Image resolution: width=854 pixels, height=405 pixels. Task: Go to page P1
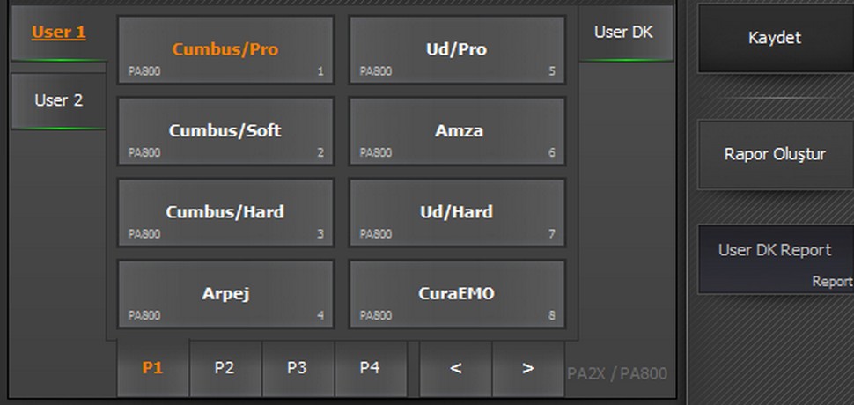[153, 368]
